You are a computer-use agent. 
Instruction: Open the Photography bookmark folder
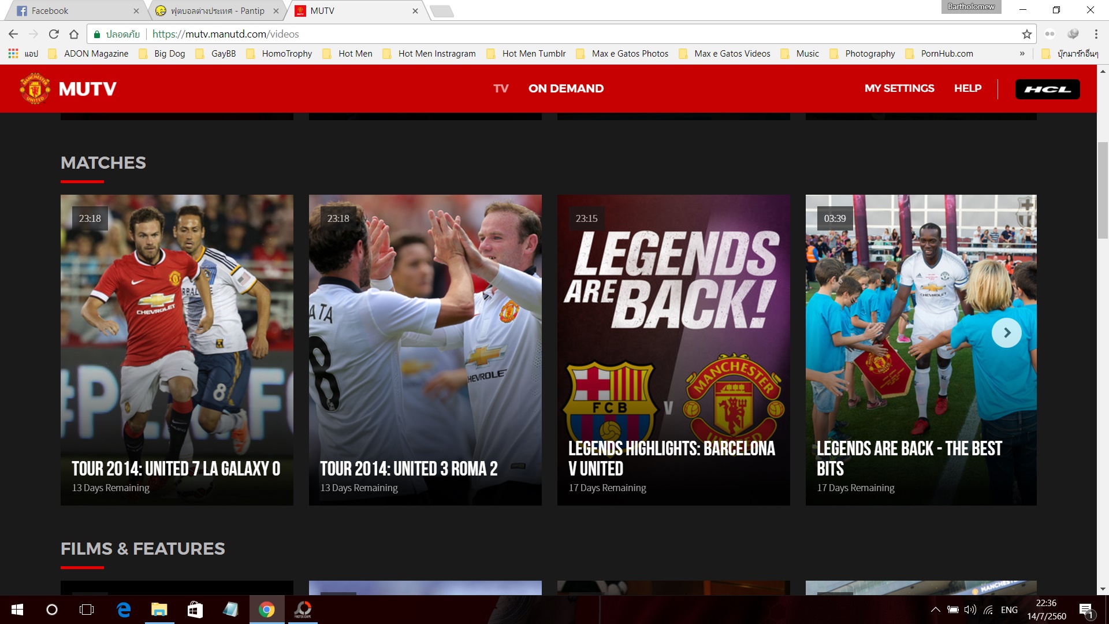pyautogui.click(x=862, y=54)
